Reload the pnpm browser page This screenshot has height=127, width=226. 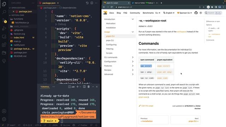point(112,7)
